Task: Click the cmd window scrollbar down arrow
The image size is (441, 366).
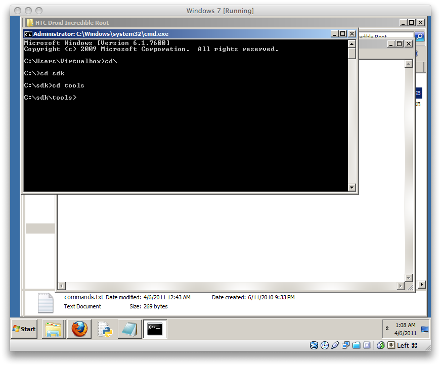Action: pos(351,187)
